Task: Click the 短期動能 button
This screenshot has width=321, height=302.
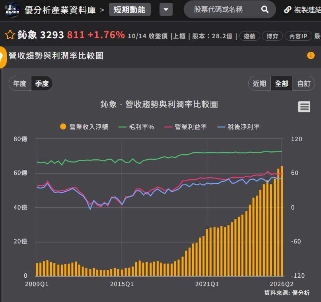Action: [130, 10]
